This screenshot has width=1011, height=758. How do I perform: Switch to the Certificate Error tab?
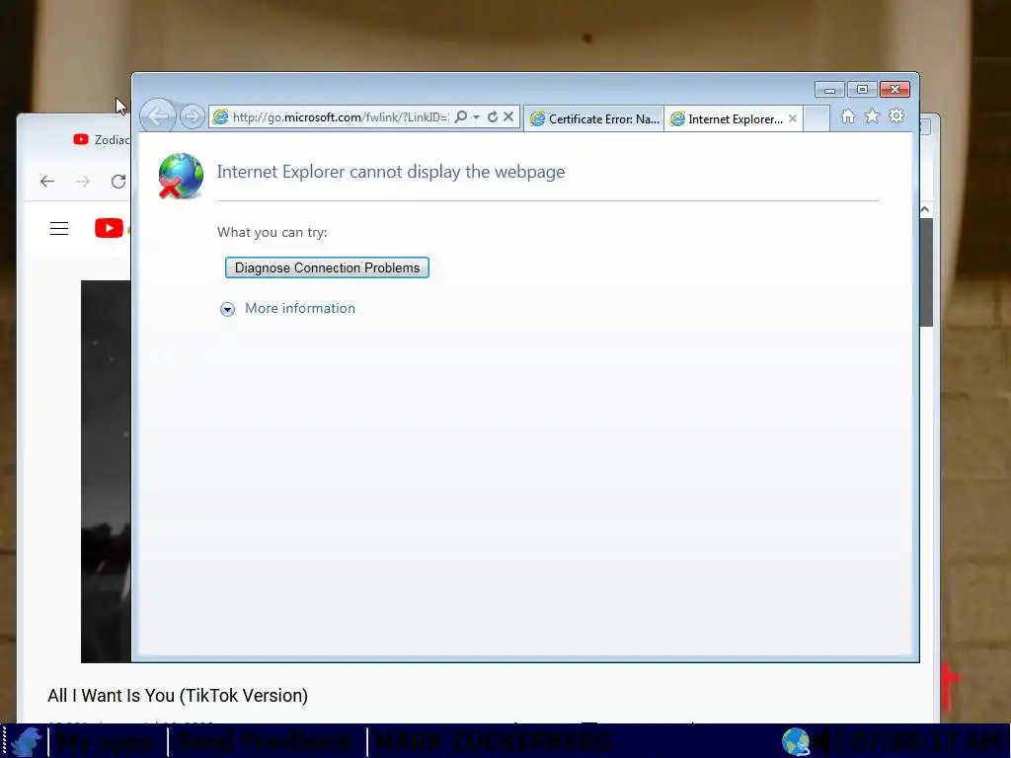pyautogui.click(x=593, y=119)
